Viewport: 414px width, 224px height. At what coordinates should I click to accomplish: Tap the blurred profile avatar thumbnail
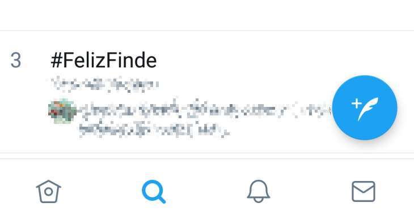pyautogui.click(x=62, y=111)
